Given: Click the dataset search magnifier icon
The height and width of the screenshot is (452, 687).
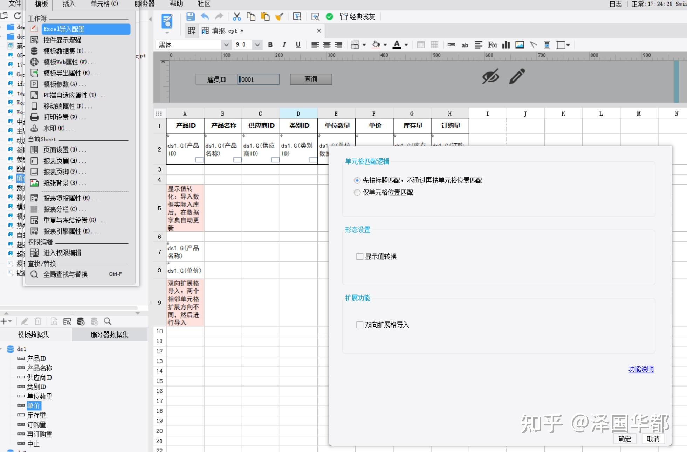Looking at the screenshot, I should pos(108,321).
